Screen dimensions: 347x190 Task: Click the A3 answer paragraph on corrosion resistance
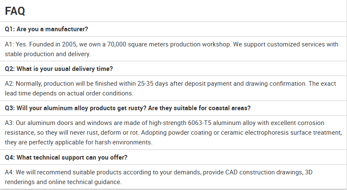(x=173, y=133)
